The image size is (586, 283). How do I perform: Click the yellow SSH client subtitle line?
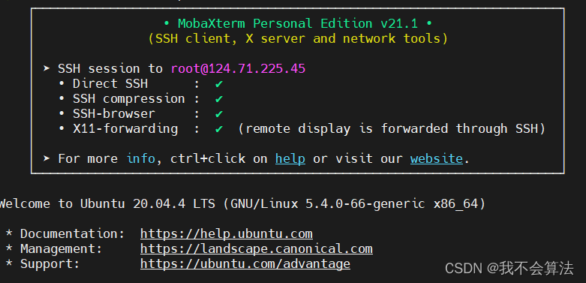tap(298, 38)
